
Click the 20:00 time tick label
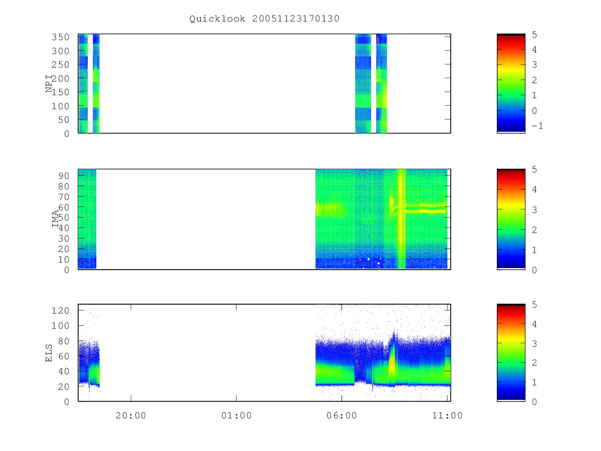click(x=131, y=415)
